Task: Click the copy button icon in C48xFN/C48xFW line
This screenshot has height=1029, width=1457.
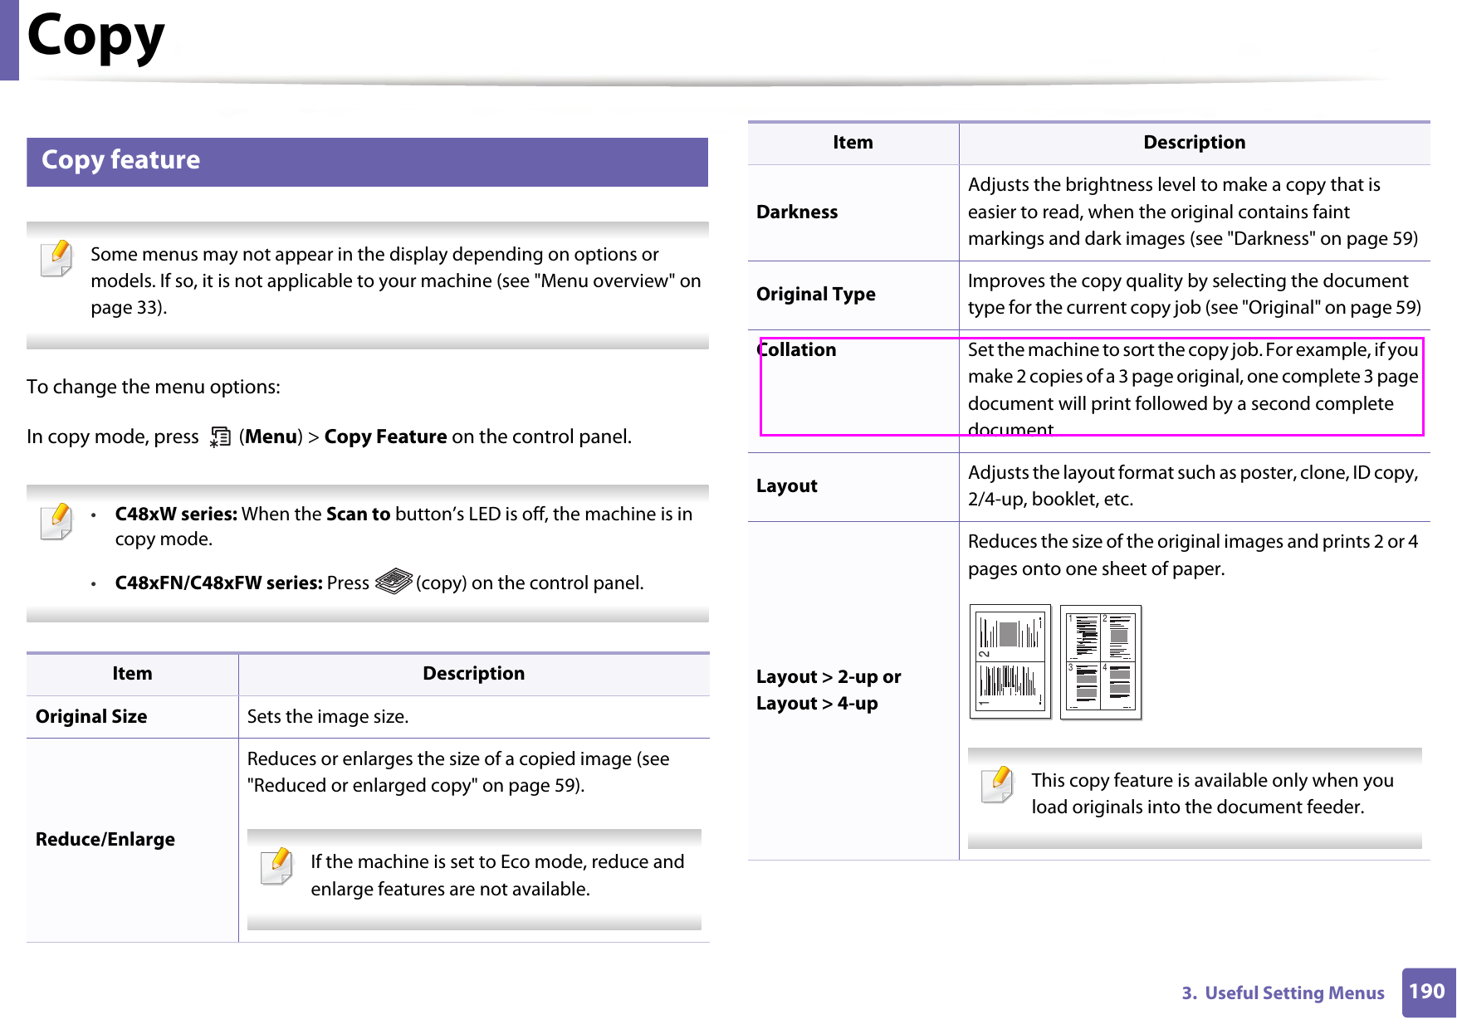Action: click(393, 582)
